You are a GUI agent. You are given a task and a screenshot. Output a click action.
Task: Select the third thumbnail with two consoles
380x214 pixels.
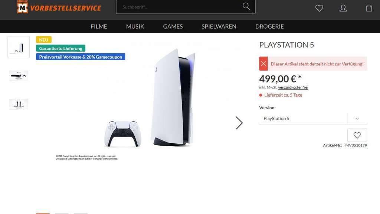19,104
